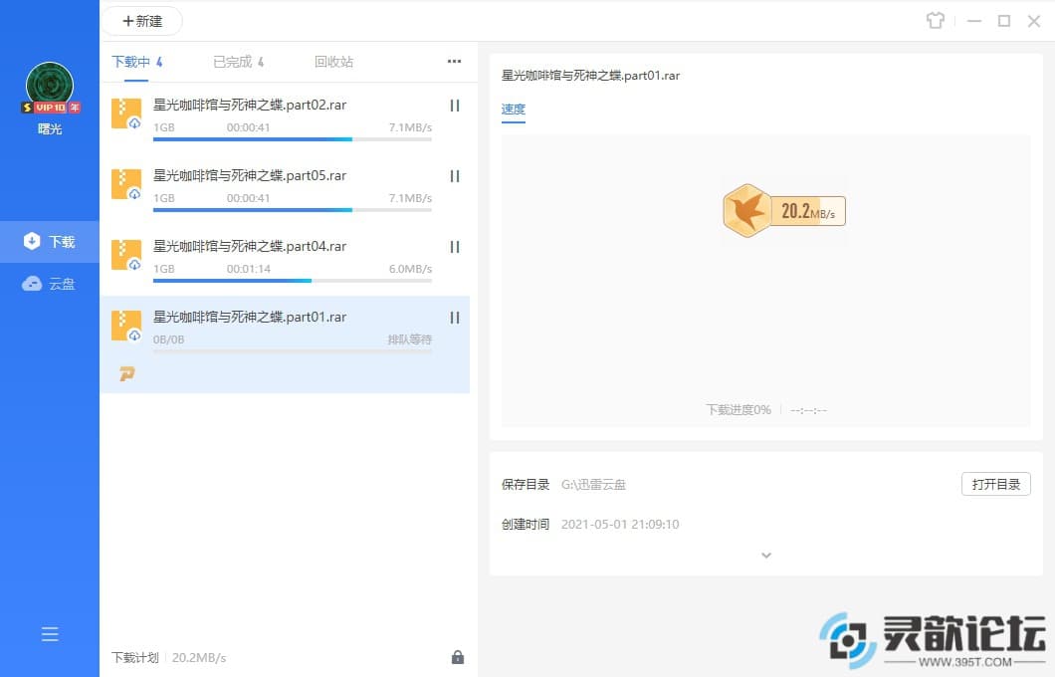This screenshot has width=1055, height=677.
Task: Click the 6.0MB/s speed of part04.rar
Action: pyautogui.click(x=410, y=269)
